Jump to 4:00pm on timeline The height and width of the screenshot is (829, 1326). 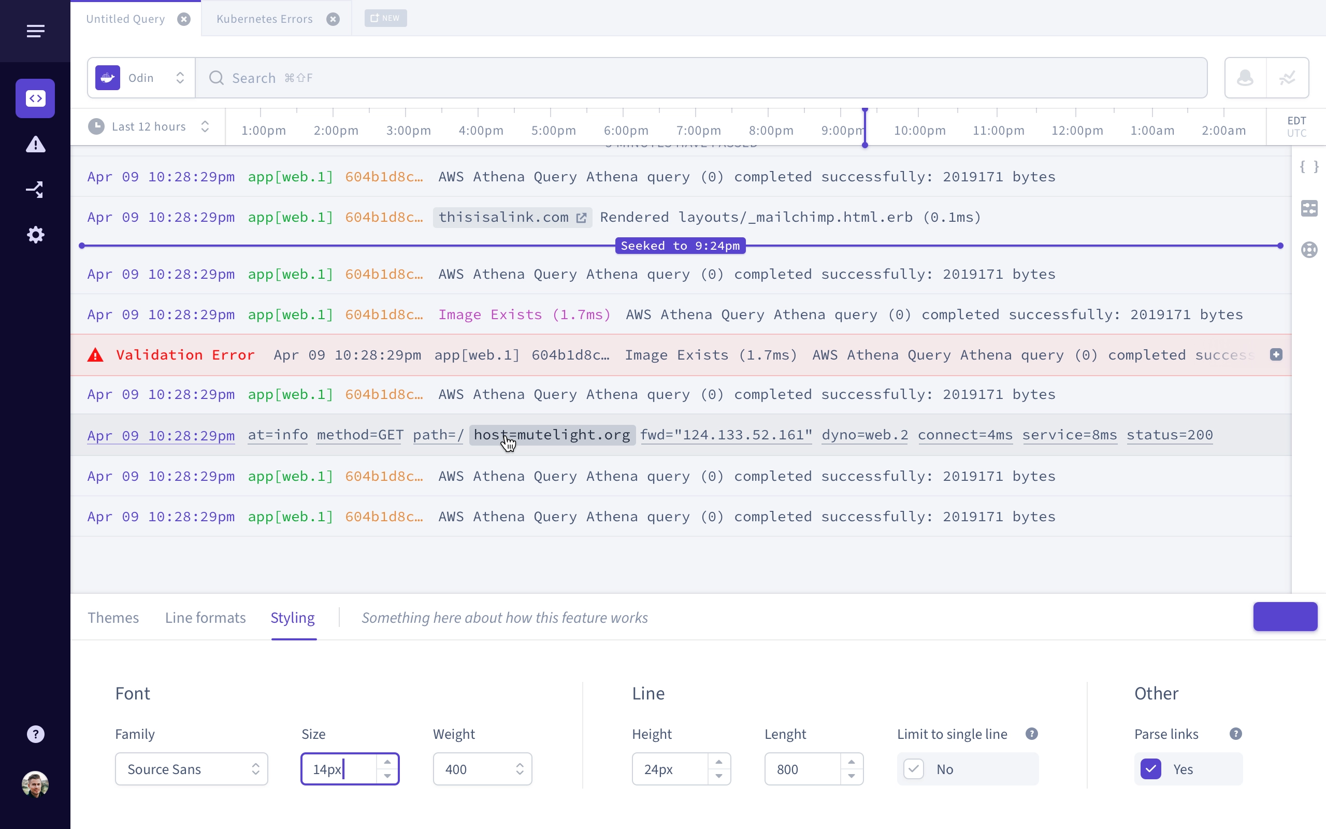tap(481, 131)
